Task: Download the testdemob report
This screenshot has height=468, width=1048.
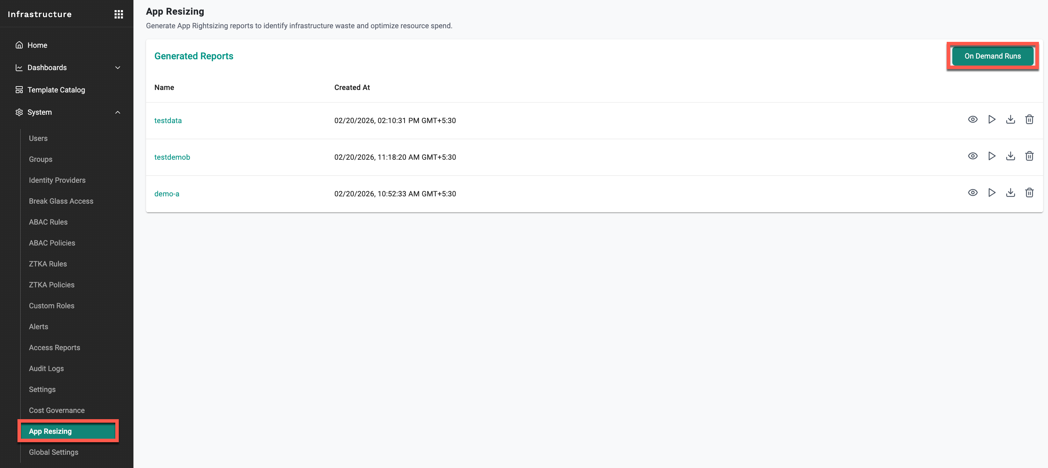Action: tap(1010, 156)
